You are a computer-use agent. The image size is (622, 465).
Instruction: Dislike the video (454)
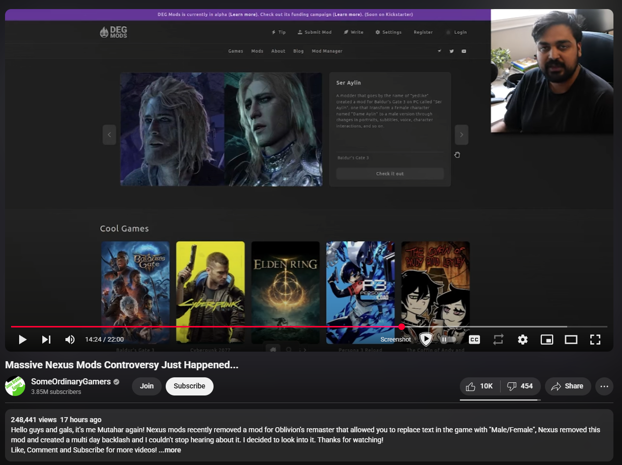(520, 386)
